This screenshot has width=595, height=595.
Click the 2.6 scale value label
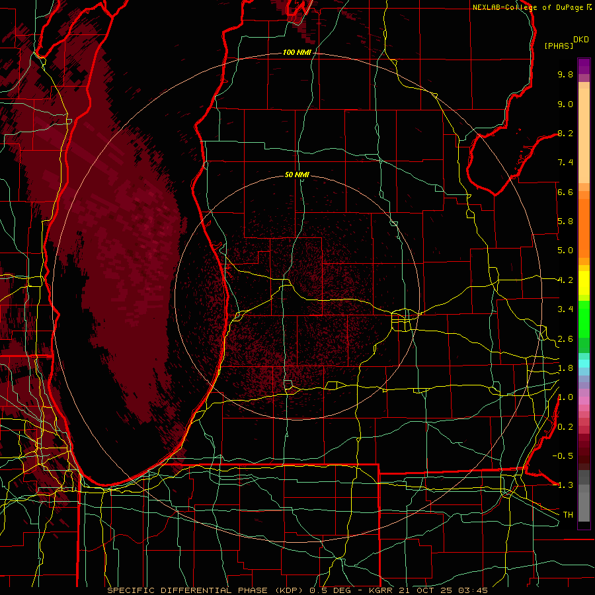565,339
